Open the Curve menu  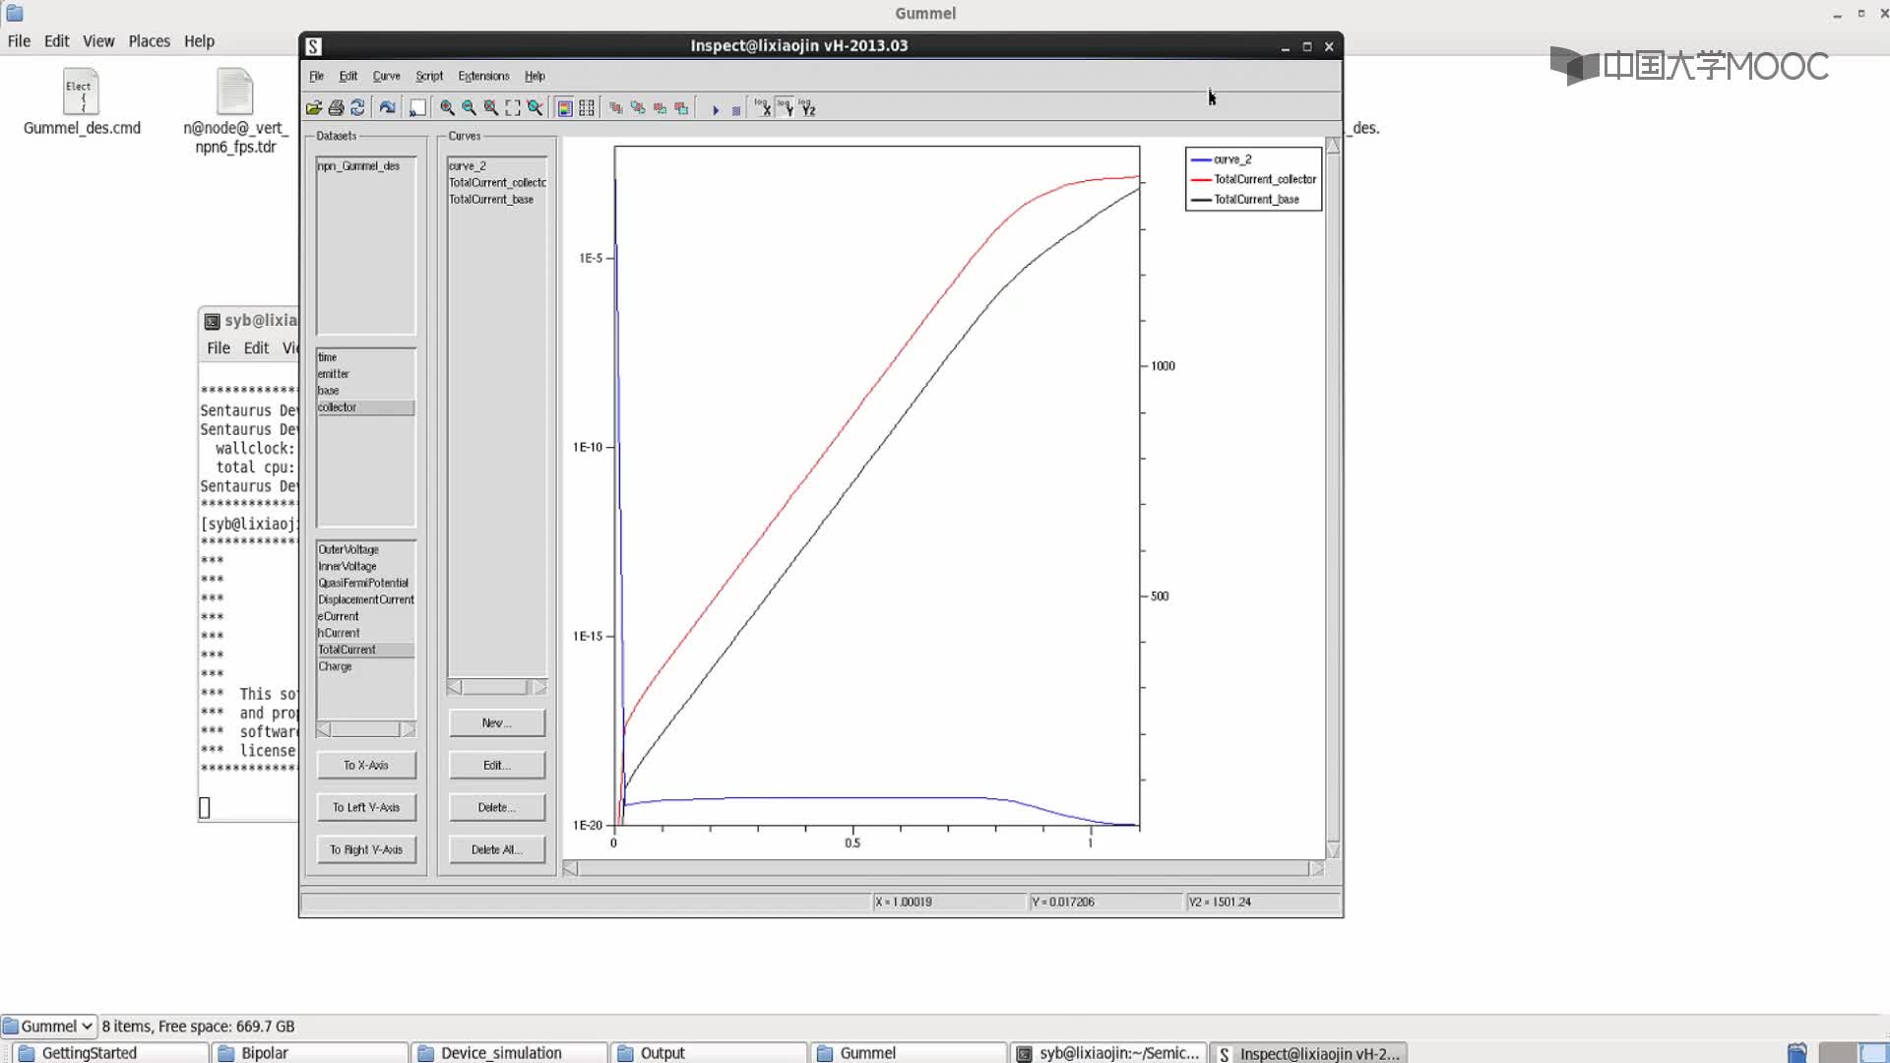click(387, 74)
